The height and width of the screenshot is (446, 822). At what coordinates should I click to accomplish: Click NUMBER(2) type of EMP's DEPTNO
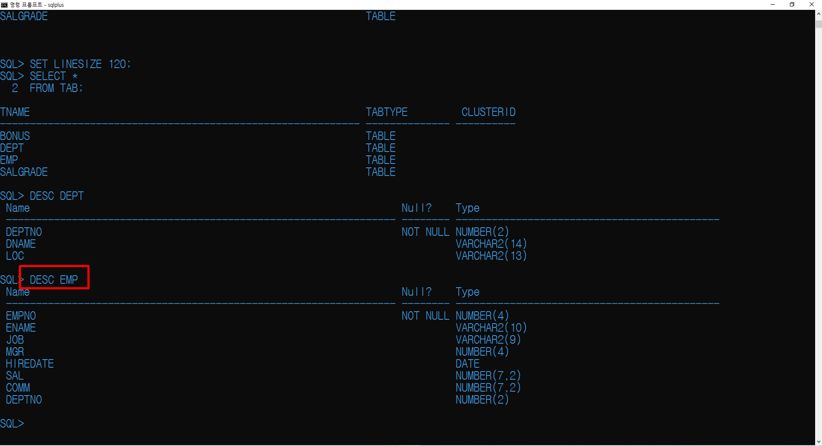click(x=482, y=400)
